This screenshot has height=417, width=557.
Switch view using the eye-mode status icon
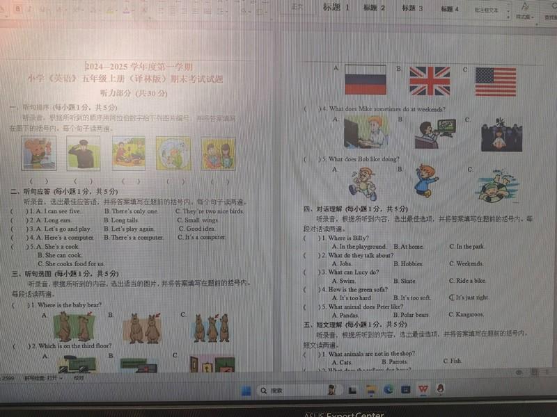[x=519, y=373]
